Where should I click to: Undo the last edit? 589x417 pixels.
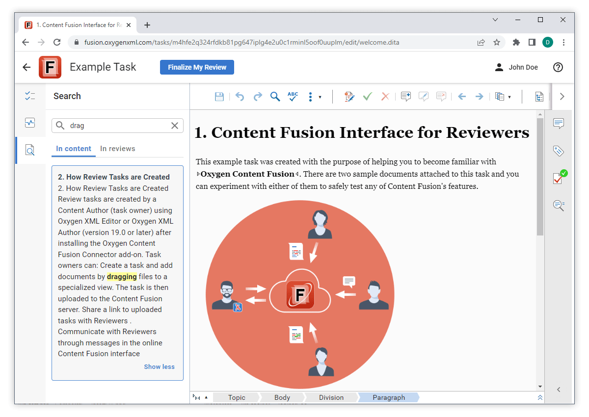[x=240, y=97]
